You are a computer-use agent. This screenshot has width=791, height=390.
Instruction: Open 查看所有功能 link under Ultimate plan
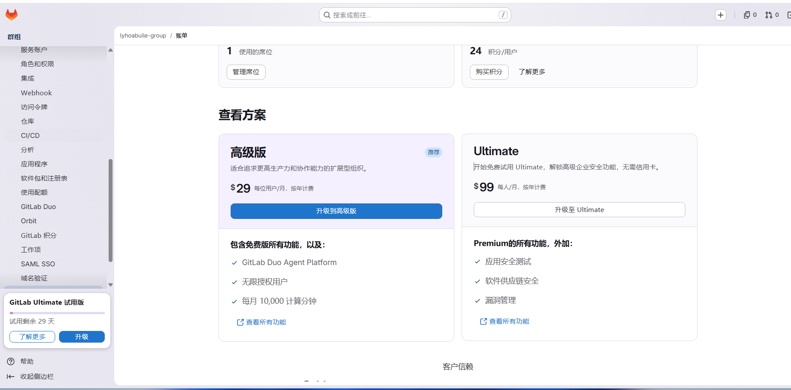click(505, 321)
